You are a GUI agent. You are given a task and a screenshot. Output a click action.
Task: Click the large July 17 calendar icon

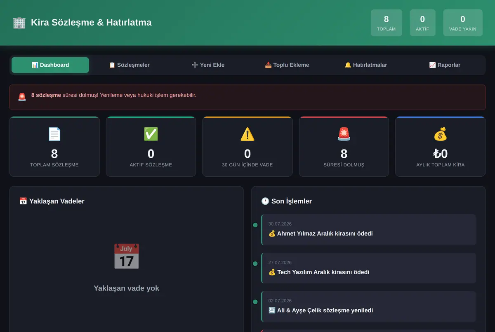[x=126, y=257]
